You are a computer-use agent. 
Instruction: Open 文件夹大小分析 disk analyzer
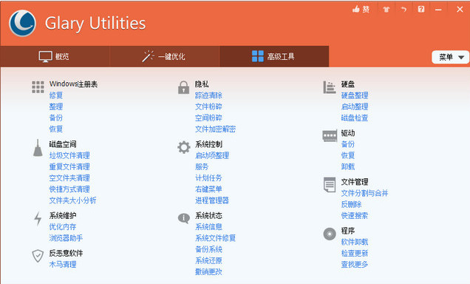coord(73,200)
